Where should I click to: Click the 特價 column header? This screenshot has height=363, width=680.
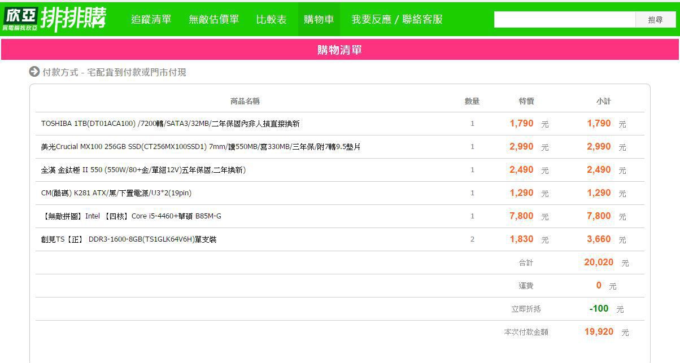coord(526,101)
